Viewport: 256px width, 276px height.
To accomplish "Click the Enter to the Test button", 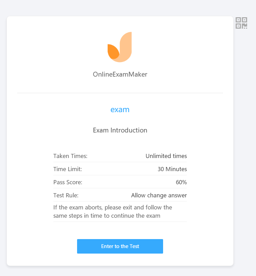I will tap(120, 246).
